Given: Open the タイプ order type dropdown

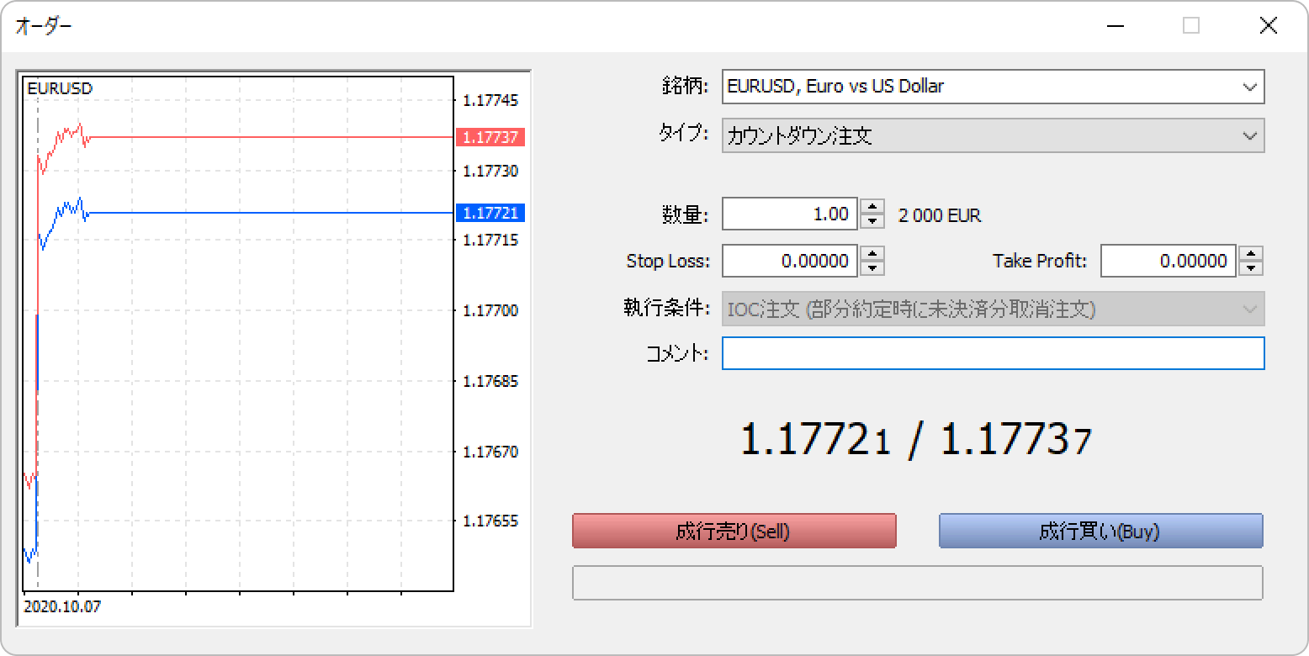Looking at the screenshot, I should [x=993, y=135].
